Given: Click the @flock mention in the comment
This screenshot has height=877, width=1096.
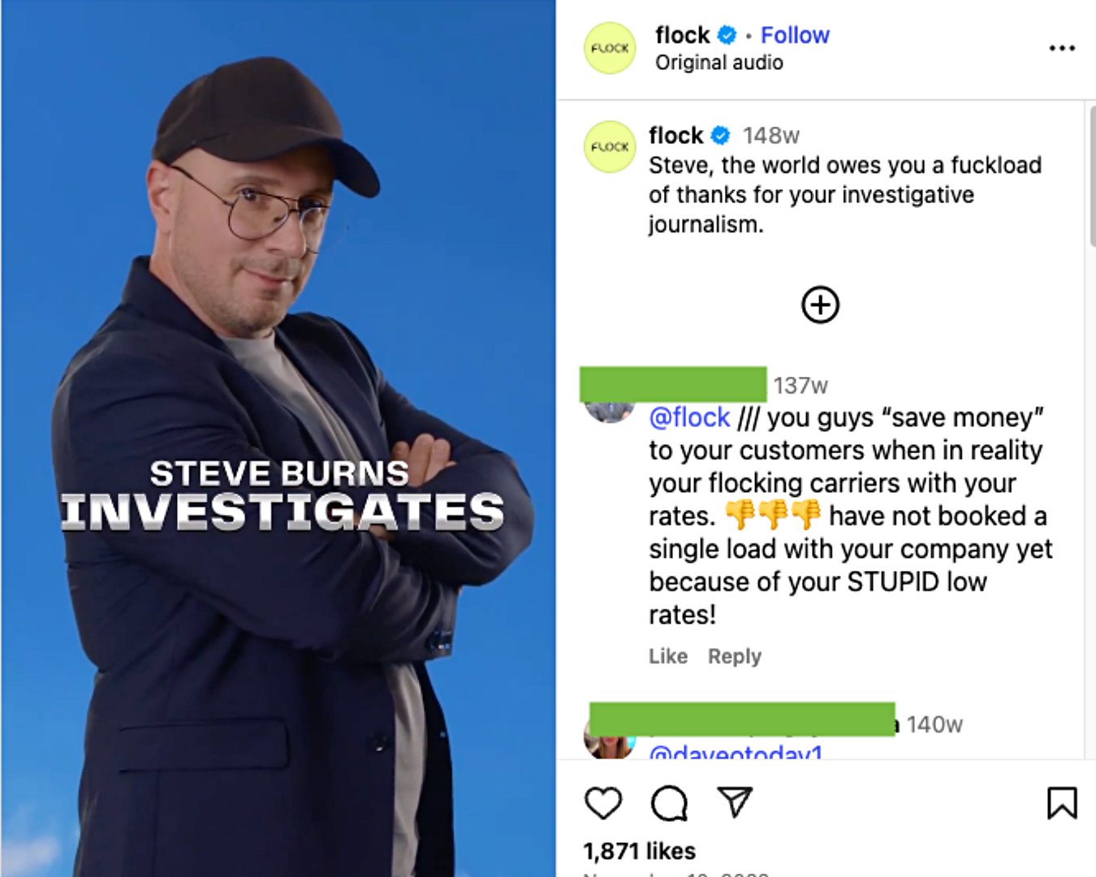Looking at the screenshot, I should (x=689, y=417).
